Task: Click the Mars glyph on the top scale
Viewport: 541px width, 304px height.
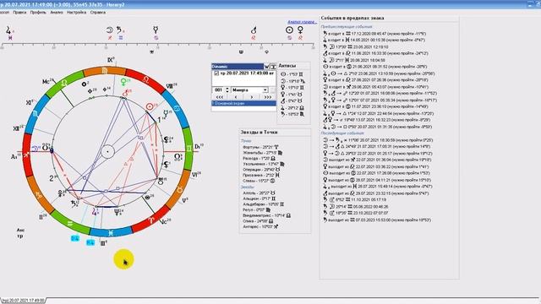Action: [254, 30]
